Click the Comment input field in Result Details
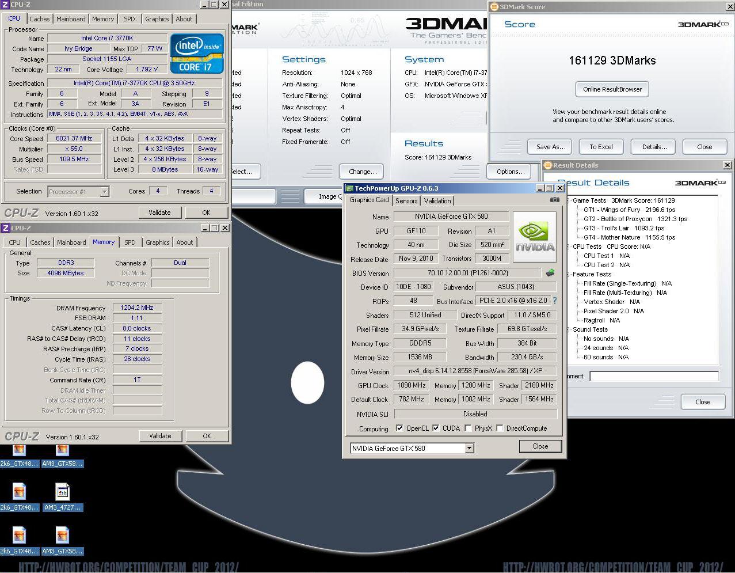The height and width of the screenshot is (573, 735). point(654,376)
